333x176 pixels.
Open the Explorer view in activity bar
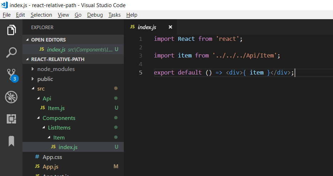(x=11, y=30)
